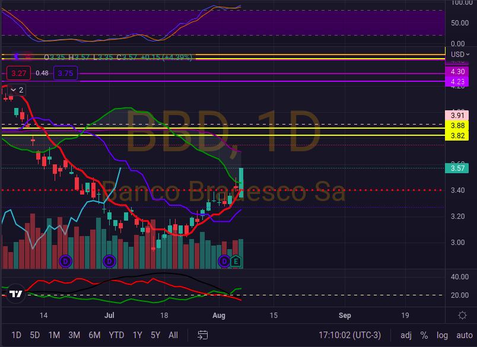
Task: Open the timezone menu showing 17:10:02 (UTC-3)
Action: click(349, 335)
